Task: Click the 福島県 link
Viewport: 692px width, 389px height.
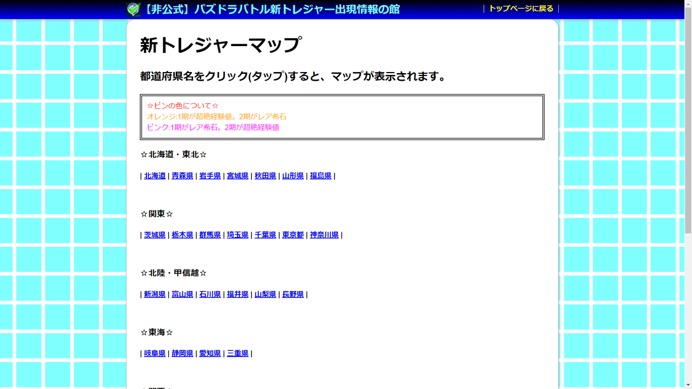Action: [x=321, y=176]
